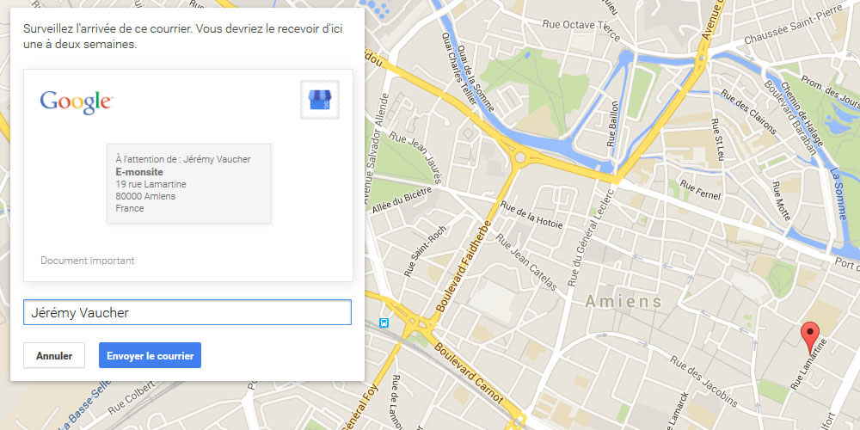
Task: Click the Document important text
Action: [x=87, y=261]
